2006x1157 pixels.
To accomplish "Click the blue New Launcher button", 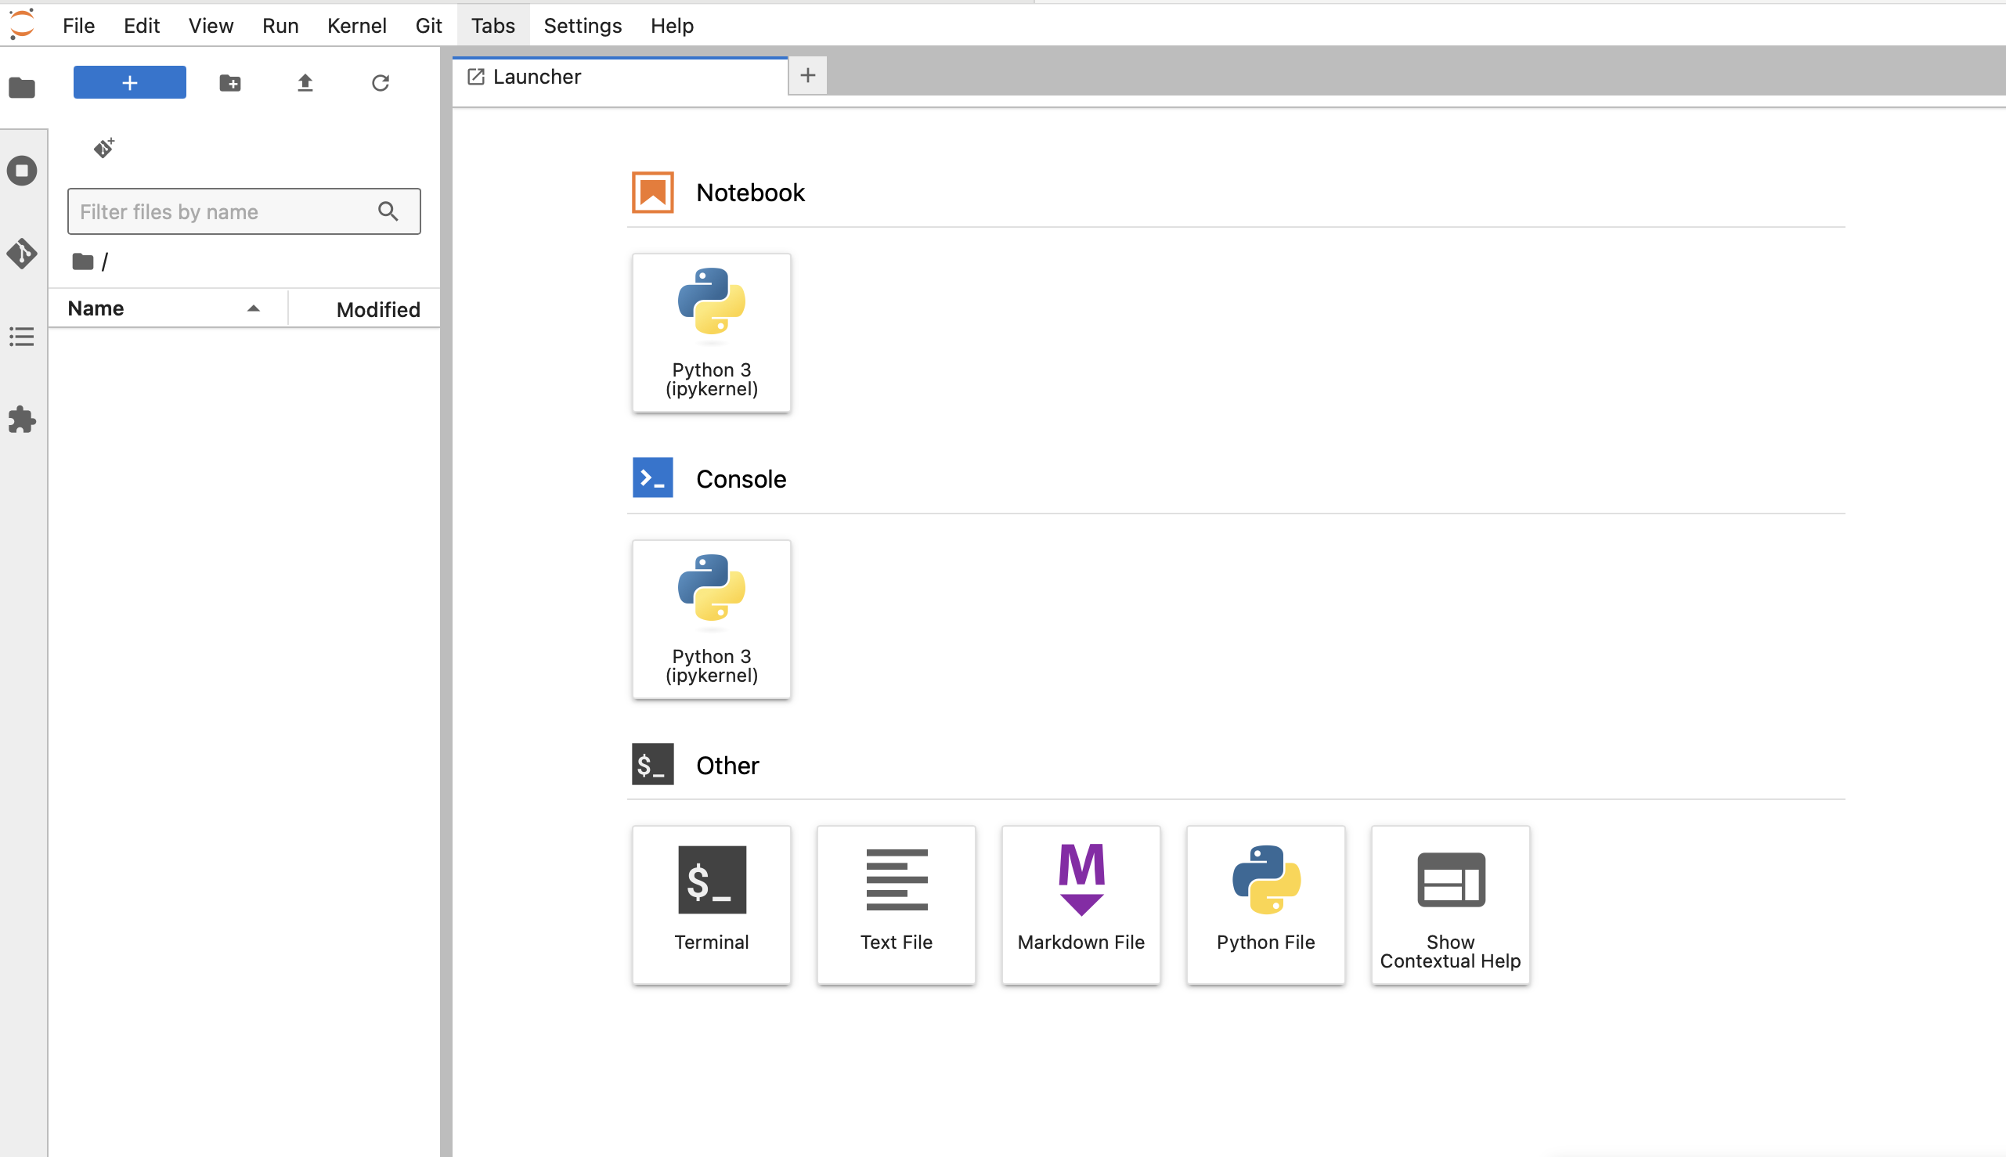I will tap(129, 83).
